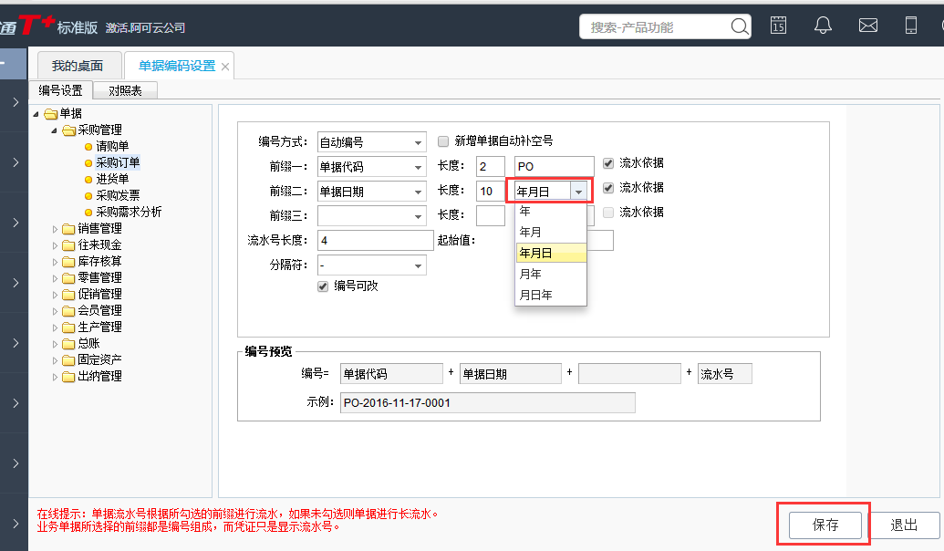Open the envelope message icon
Image resolution: width=944 pixels, height=551 pixels.
[867, 25]
